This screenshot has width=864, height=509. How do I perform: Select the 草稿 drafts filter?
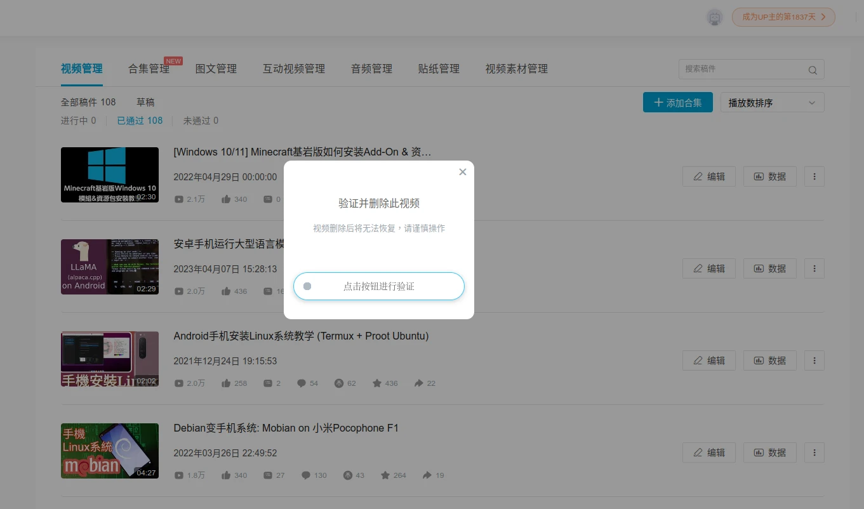coord(145,102)
